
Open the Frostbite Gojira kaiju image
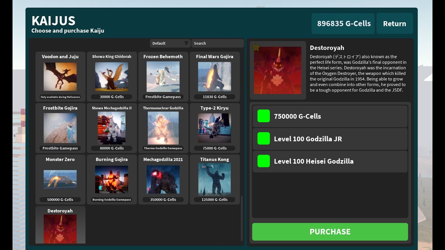pyautogui.click(x=60, y=128)
